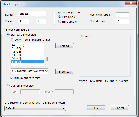Click the sheet format list scrollbar thumb
Screen dimensions: 139x117
[46, 59]
